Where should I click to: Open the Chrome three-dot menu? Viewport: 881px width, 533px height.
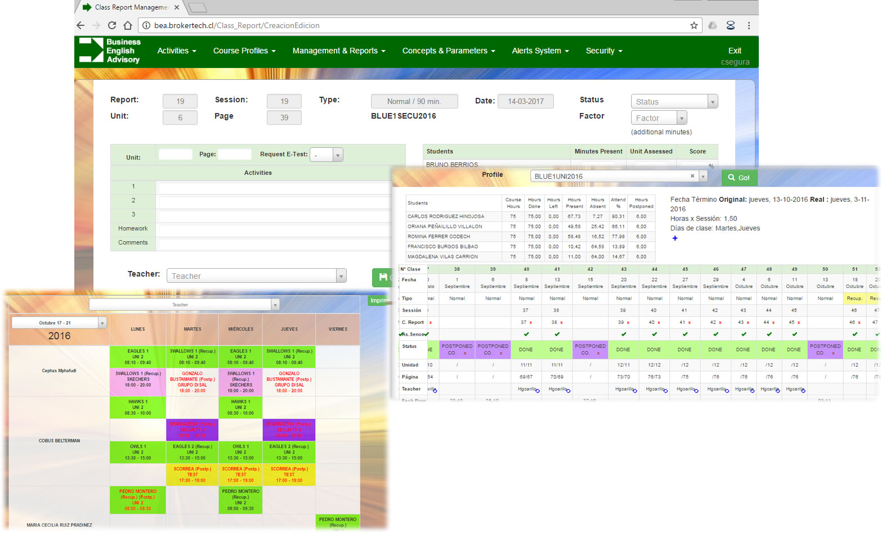tap(749, 25)
